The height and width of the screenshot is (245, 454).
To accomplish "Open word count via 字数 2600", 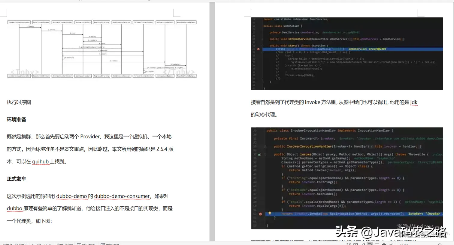I will click(65, 244).
